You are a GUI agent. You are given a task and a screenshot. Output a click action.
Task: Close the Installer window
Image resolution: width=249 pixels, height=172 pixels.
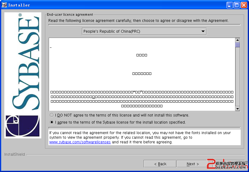243,5
